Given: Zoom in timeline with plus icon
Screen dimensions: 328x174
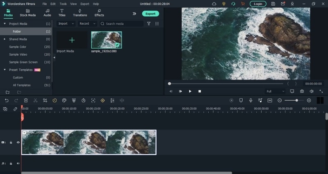Looking at the screenshot, I should 309,100.
